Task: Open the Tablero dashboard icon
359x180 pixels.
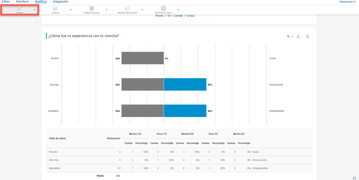Action: [x=19, y=8]
